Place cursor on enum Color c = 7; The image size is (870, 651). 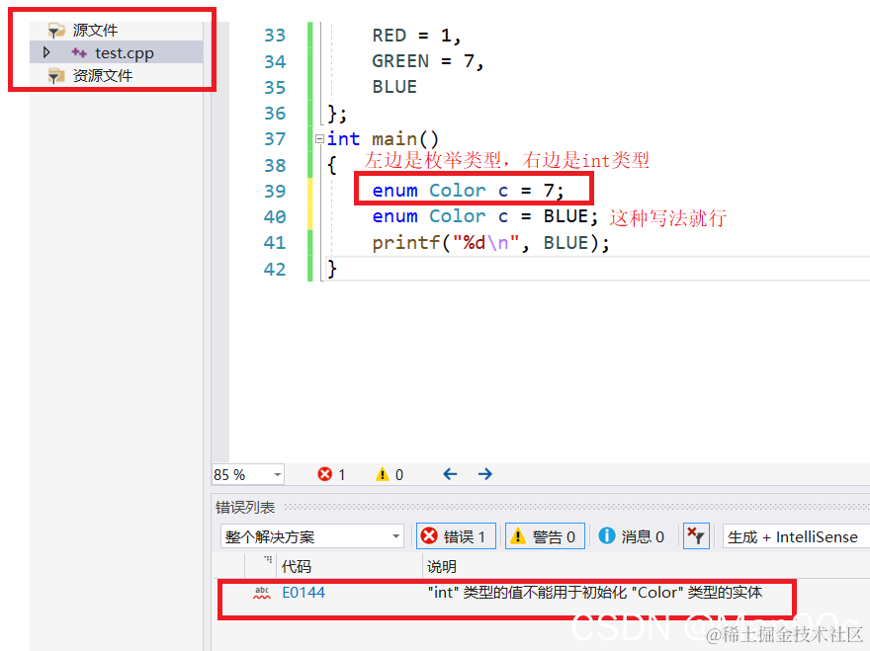(469, 191)
